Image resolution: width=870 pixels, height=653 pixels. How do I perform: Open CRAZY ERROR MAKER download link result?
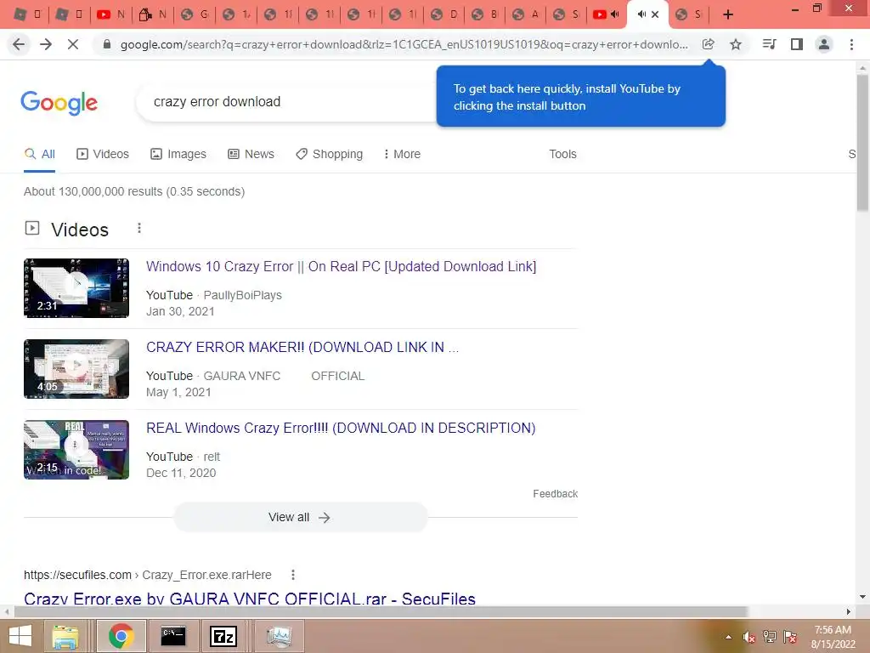(302, 347)
